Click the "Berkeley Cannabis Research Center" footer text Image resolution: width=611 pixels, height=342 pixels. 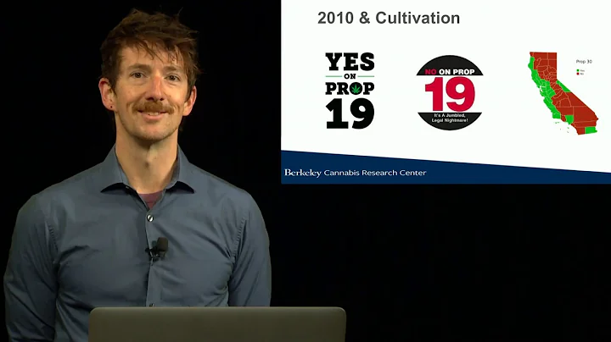click(x=355, y=173)
